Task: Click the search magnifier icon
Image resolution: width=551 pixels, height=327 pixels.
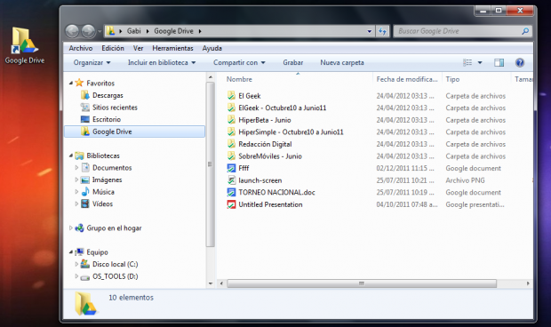Action: click(525, 31)
